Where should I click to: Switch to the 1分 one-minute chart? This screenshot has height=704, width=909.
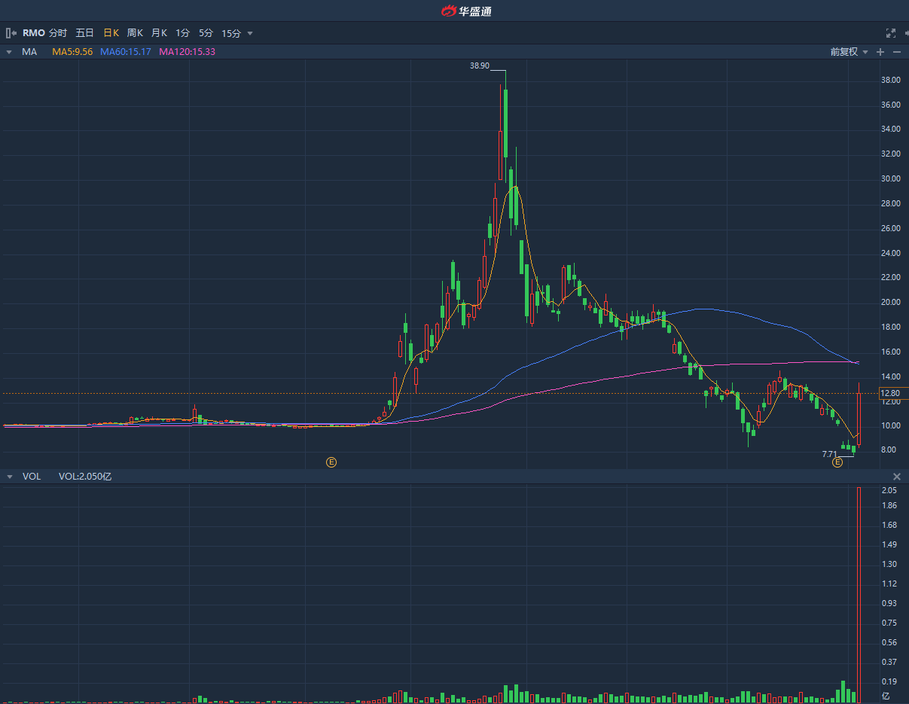(183, 33)
